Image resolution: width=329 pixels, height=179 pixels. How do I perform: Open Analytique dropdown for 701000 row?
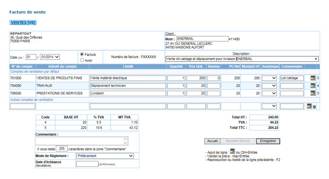(x=269, y=78)
